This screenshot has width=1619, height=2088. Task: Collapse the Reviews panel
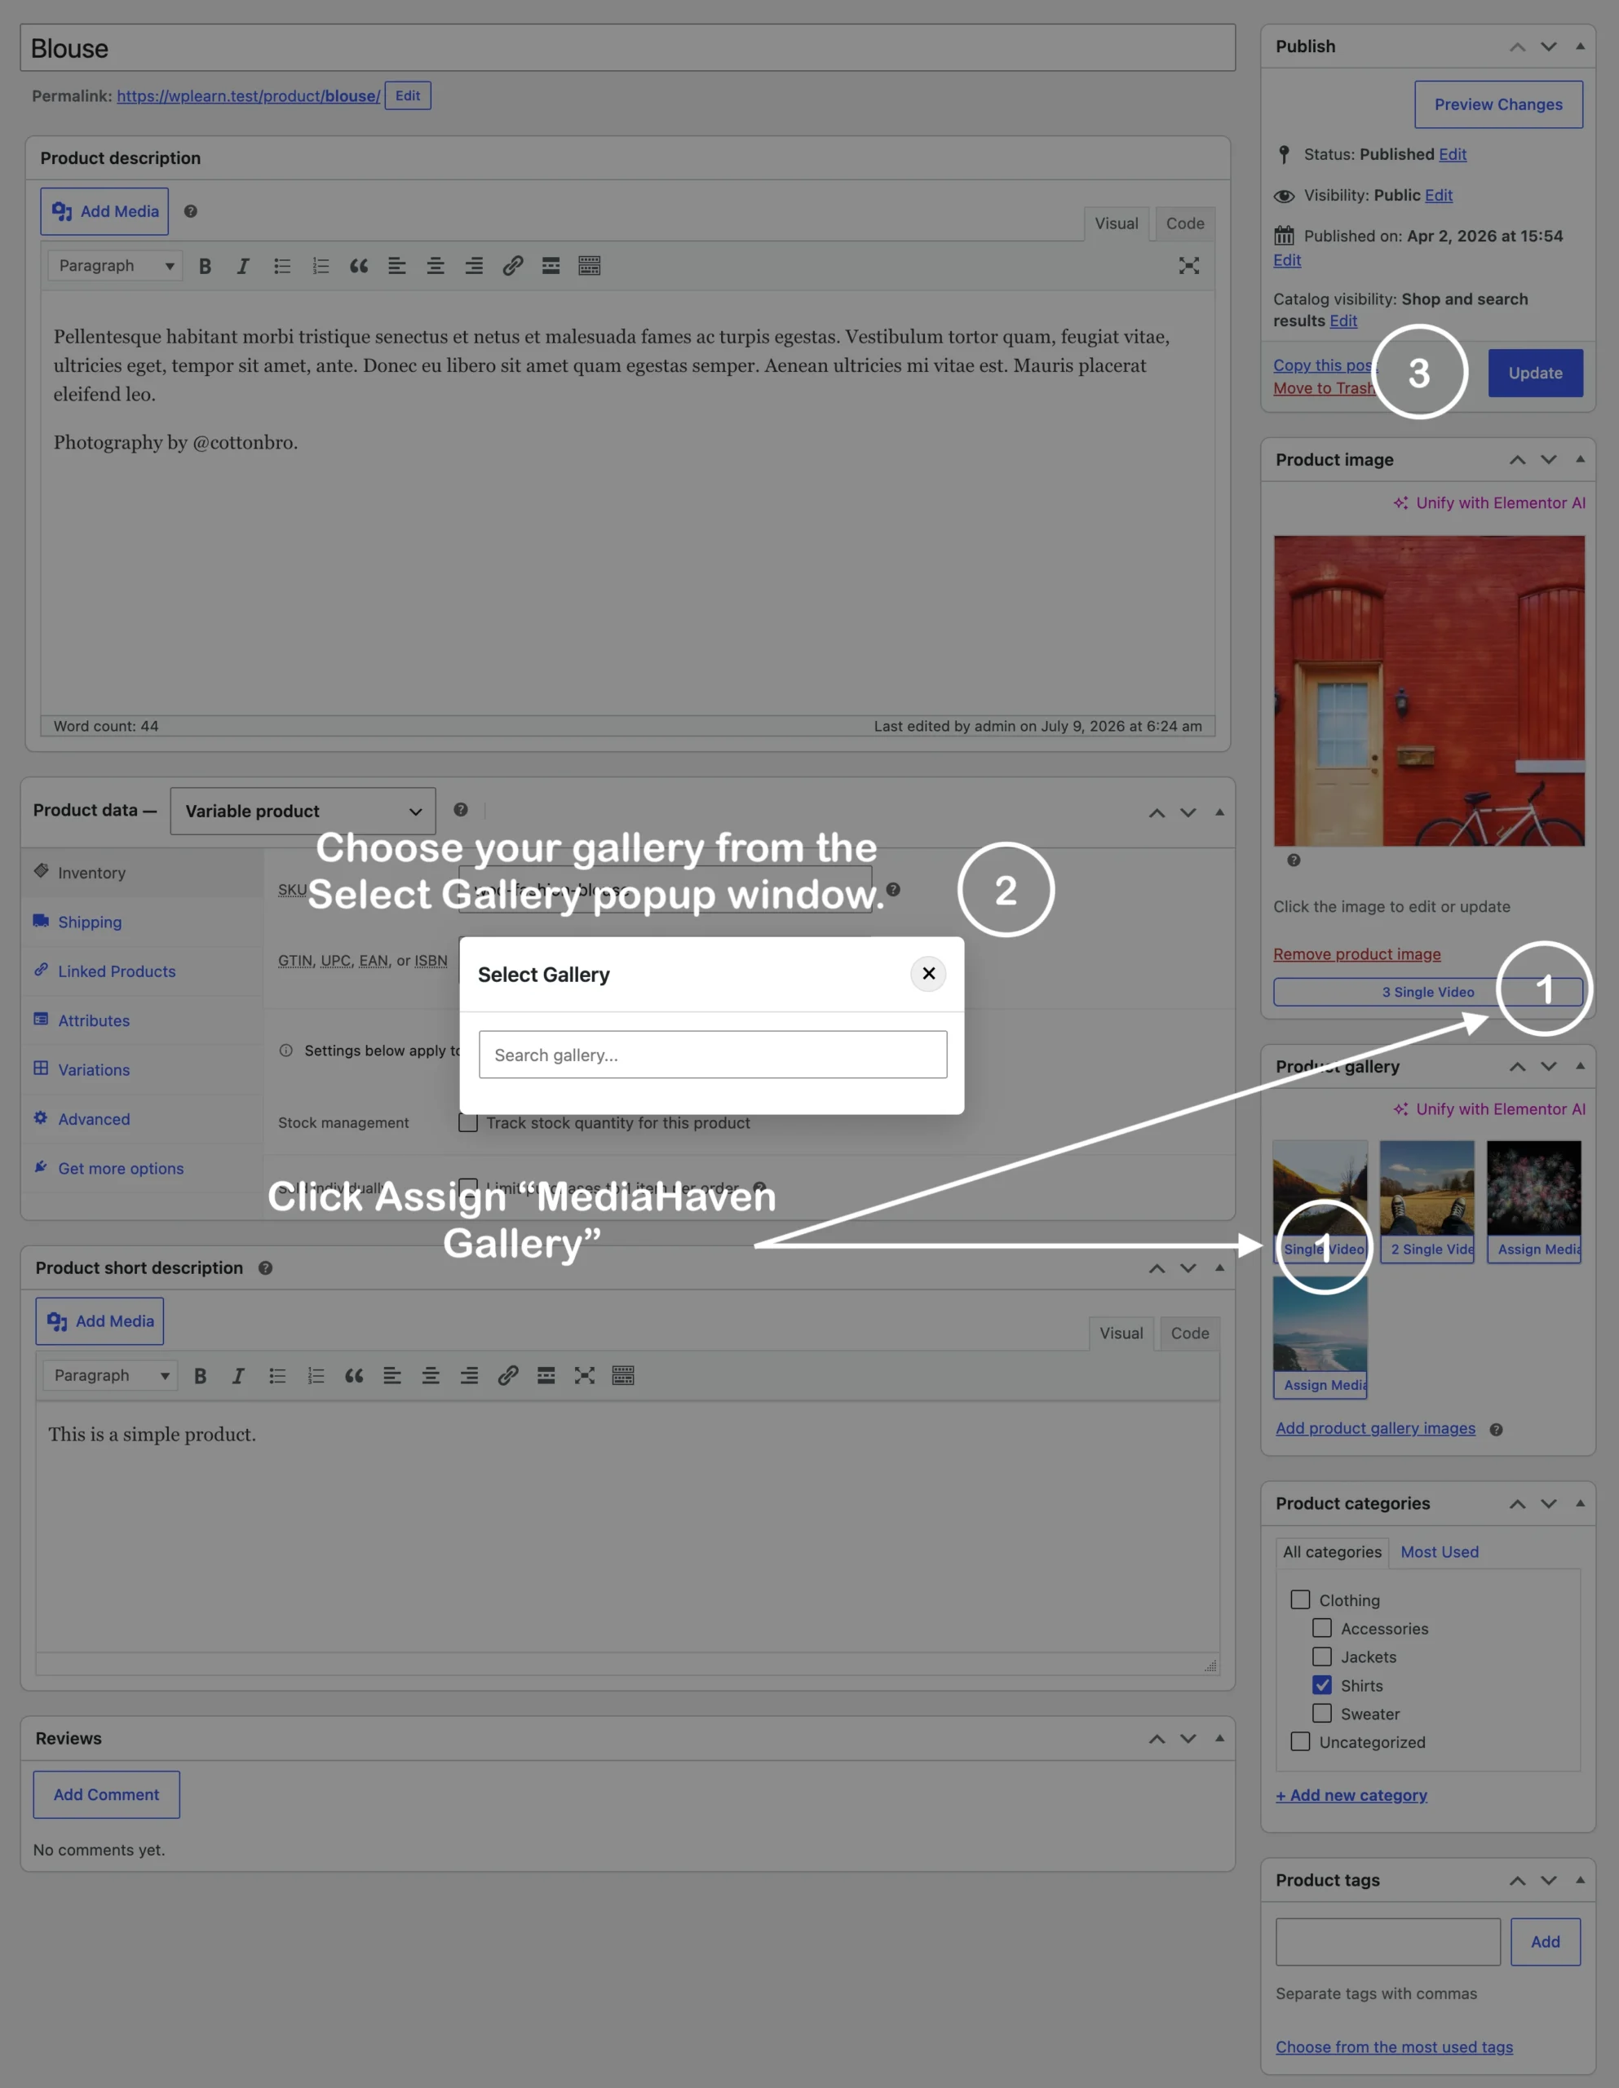(1219, 1738)
